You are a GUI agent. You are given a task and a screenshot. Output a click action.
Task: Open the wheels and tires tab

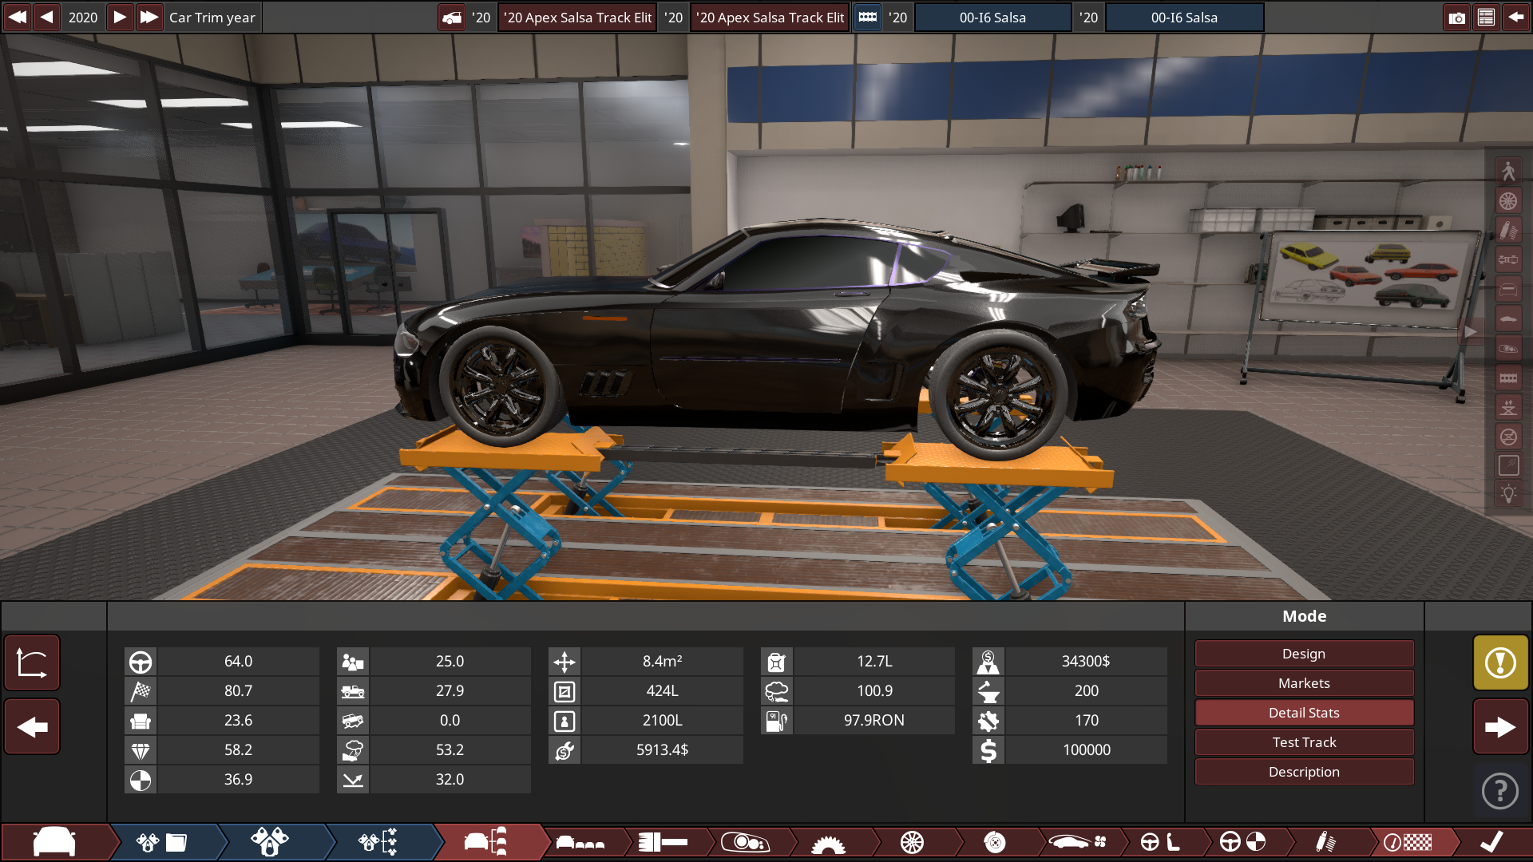tap(912, 842)
